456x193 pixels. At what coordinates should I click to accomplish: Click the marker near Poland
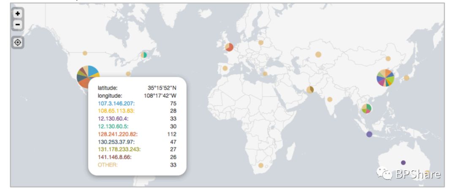(x=261, y=43)
